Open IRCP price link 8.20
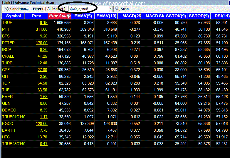Screen dimensions: 230x158 point(43,50)
